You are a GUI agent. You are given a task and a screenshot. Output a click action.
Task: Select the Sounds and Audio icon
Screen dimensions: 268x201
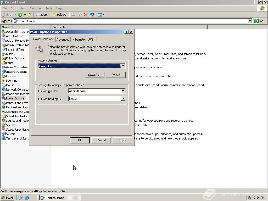coord(4,120)
